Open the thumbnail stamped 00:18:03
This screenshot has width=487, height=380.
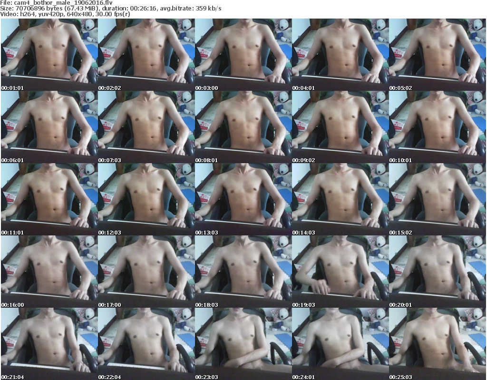point(243,272)
